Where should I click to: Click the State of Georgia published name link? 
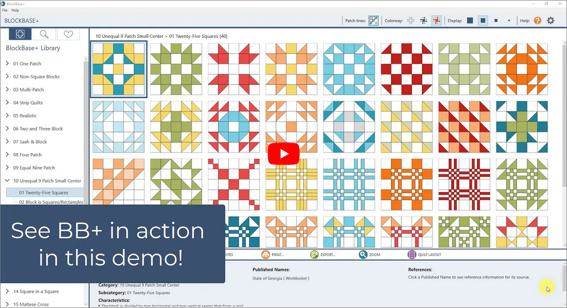268,278
